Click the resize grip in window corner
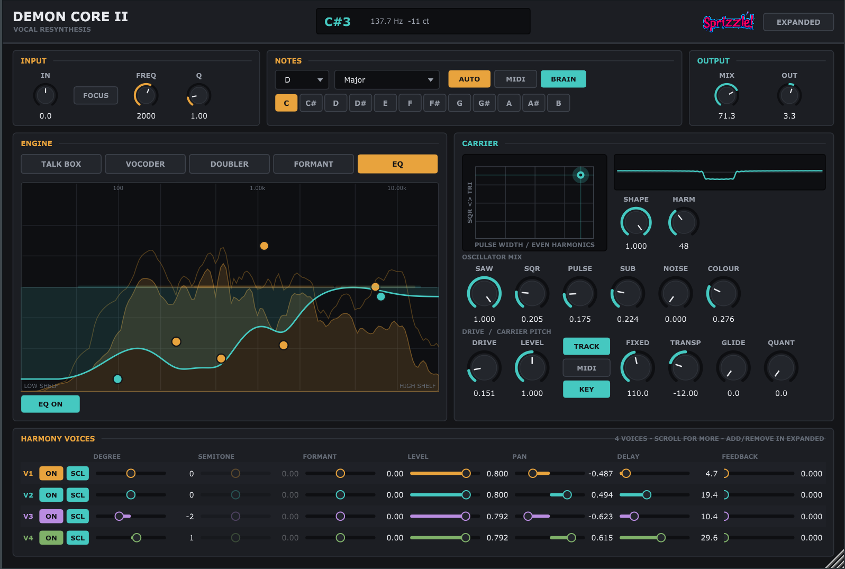 tap(835, 559)
